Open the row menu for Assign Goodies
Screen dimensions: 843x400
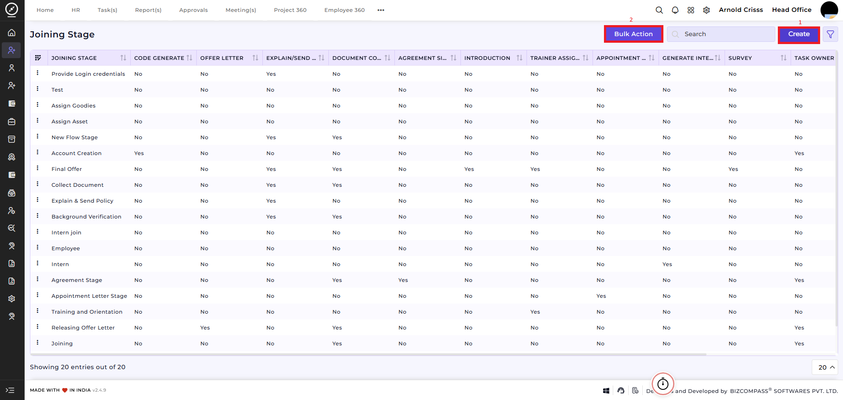click(37, 105)
